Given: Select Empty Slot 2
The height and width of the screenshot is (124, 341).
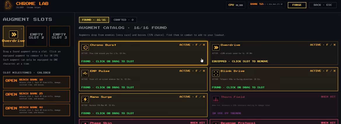Looking at the screenshot, I should point(36,36).
